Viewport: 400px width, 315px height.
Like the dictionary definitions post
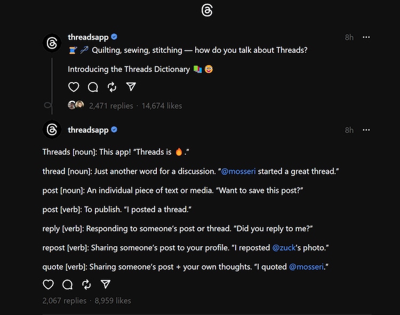[48, 284]
